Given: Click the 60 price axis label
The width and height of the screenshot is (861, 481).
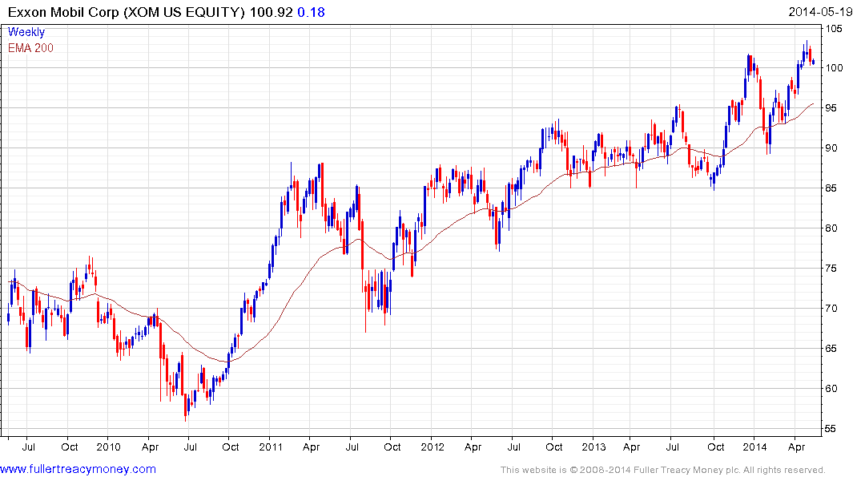Looking at the screenshot, I should 831,389.
